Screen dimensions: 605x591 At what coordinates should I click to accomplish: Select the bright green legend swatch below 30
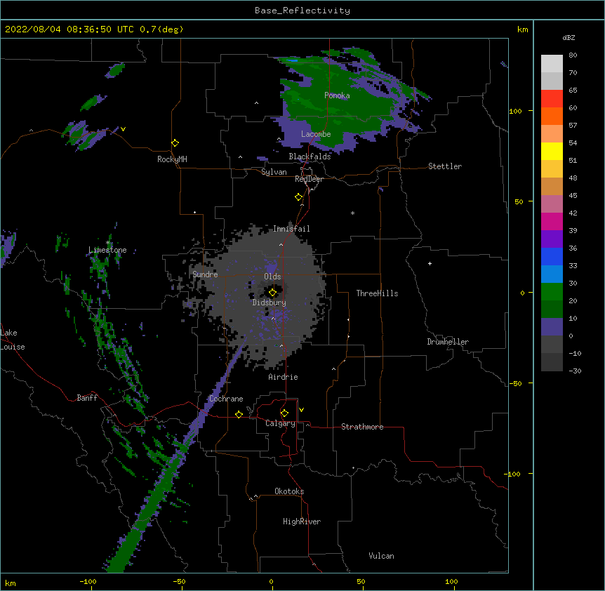552,292
